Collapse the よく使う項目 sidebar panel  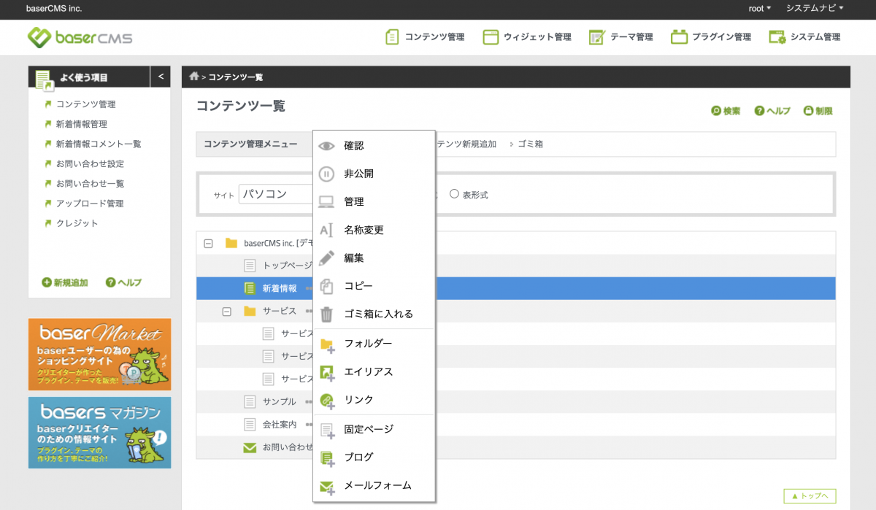[x=161, y=77]
